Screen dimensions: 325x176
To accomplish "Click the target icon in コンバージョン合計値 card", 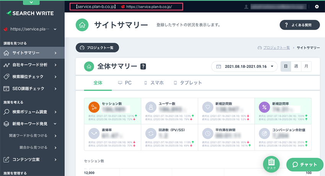I will click(264, 134).
